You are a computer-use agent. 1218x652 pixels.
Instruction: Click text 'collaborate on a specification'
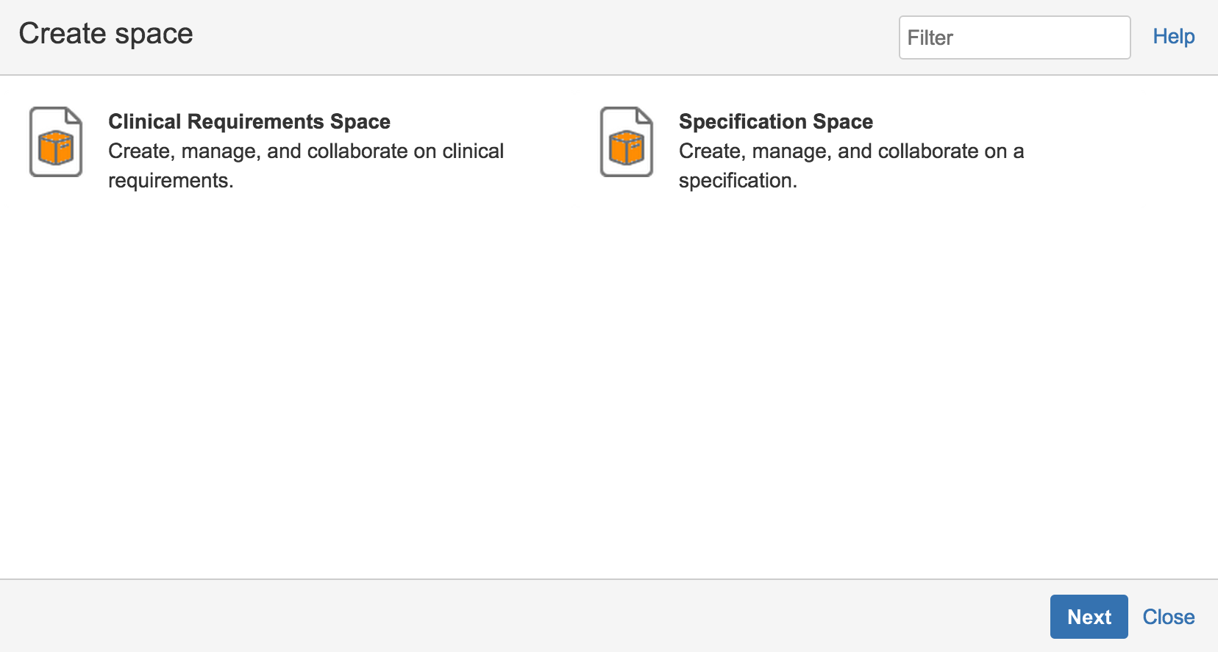tap(851, 166)
